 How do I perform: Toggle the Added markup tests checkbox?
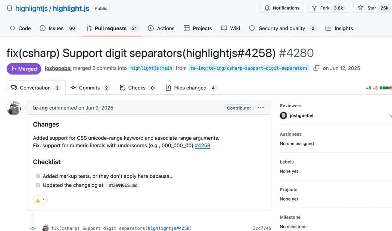(x=38, y=176)
